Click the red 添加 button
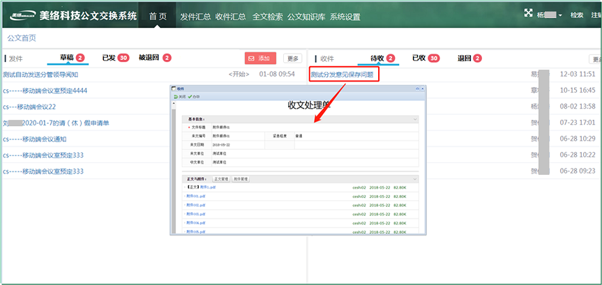The height and width of the screenshot is (285, 602). [260, 59]
